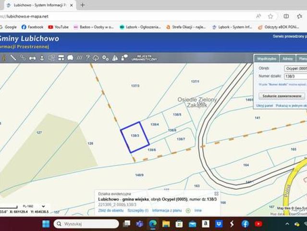Click the anchor icon in toolbar
The width and height of the screenshot is (307, 231).
pos(42,58)
